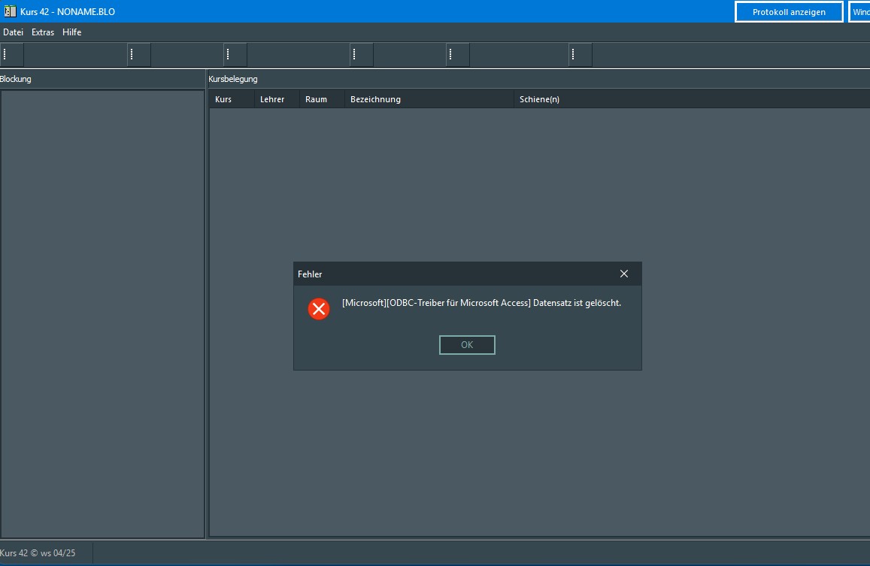Click the first toolbar grip handle
870x566 pixels.
(x=5, y=54)
